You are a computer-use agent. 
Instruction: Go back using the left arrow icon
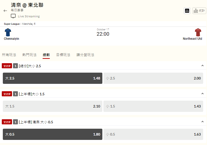(5, 11)
